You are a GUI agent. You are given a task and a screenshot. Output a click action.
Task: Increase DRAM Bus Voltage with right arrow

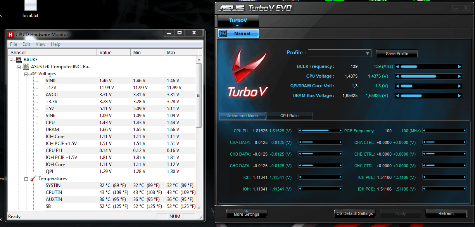click(x=459, y=96)
